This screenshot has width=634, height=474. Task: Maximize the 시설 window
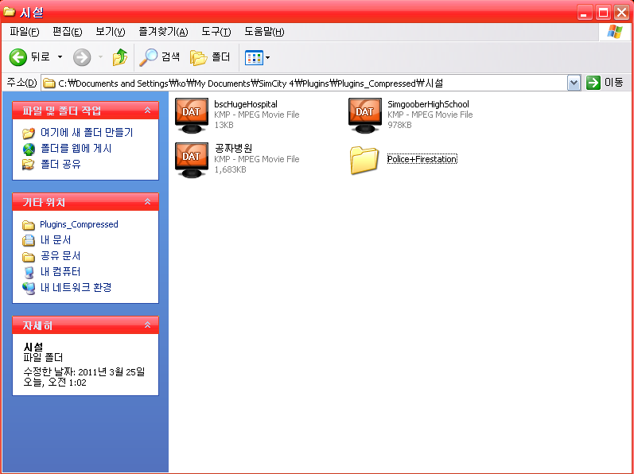(x=603, y=13)
